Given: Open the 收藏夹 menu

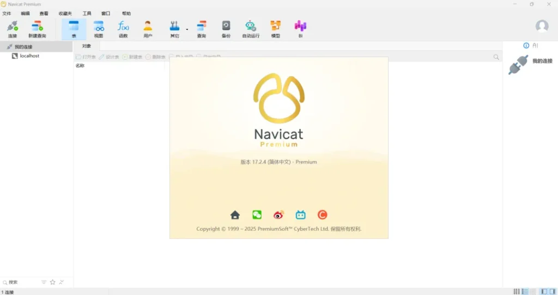Looking at the screenshot, I should 65,14.
